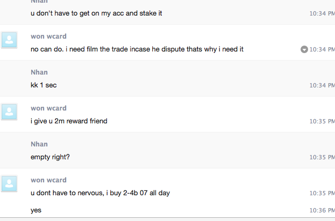Click the Nhan name above "kk 1 sec"

39,72
